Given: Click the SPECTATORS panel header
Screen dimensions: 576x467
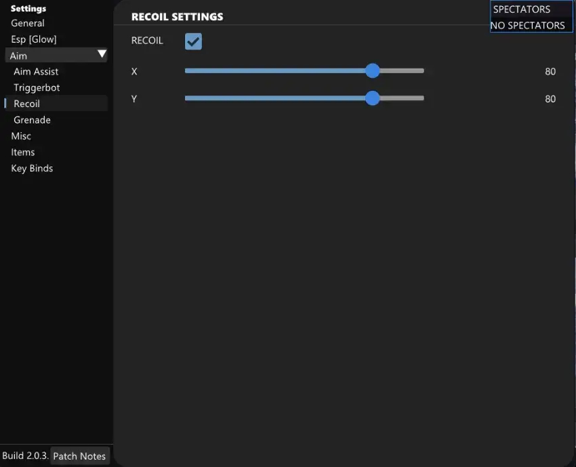Looking at the screenshot, I should [x=522, y=9].
